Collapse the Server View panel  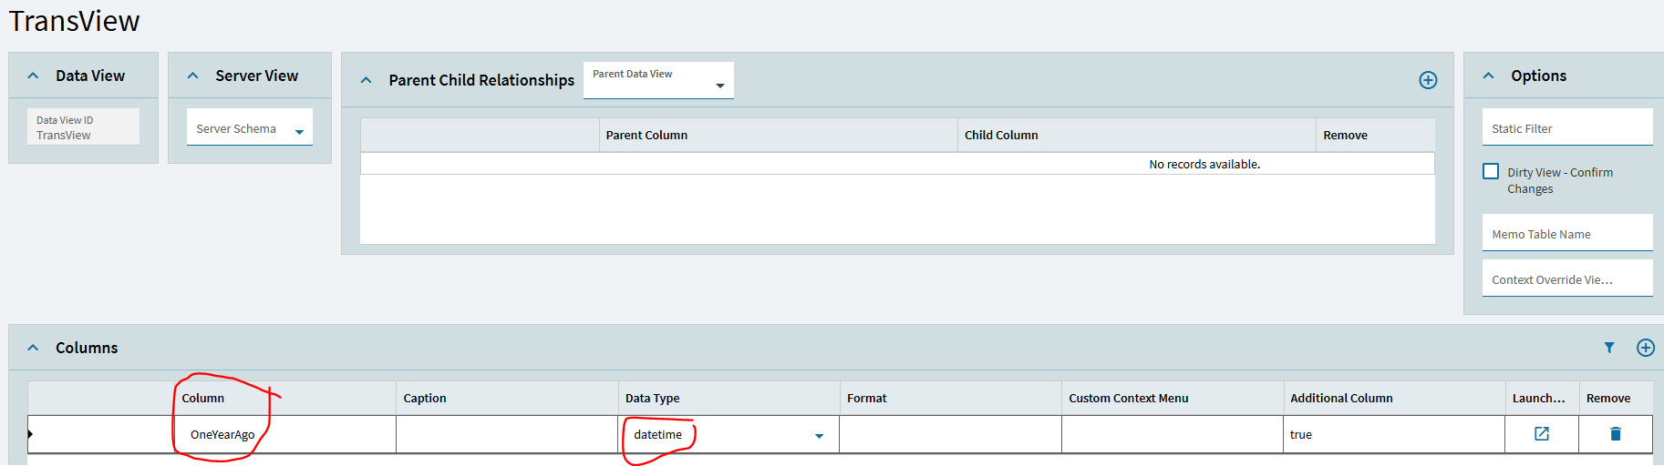coord(192,76)
